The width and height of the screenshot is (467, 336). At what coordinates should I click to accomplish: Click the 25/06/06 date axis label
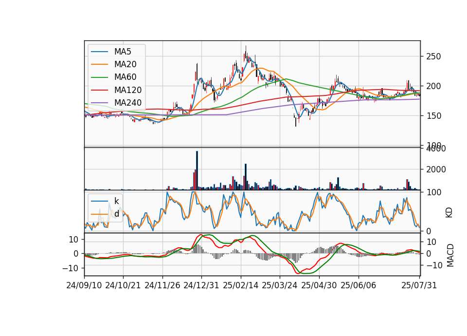click(359, 286)
